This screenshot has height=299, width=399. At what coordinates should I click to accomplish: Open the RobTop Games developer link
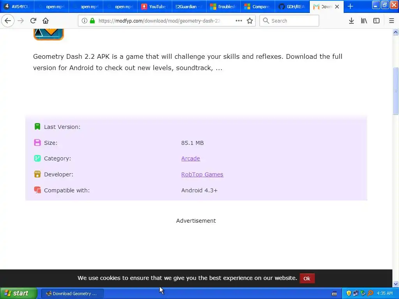tap(202, 174)
